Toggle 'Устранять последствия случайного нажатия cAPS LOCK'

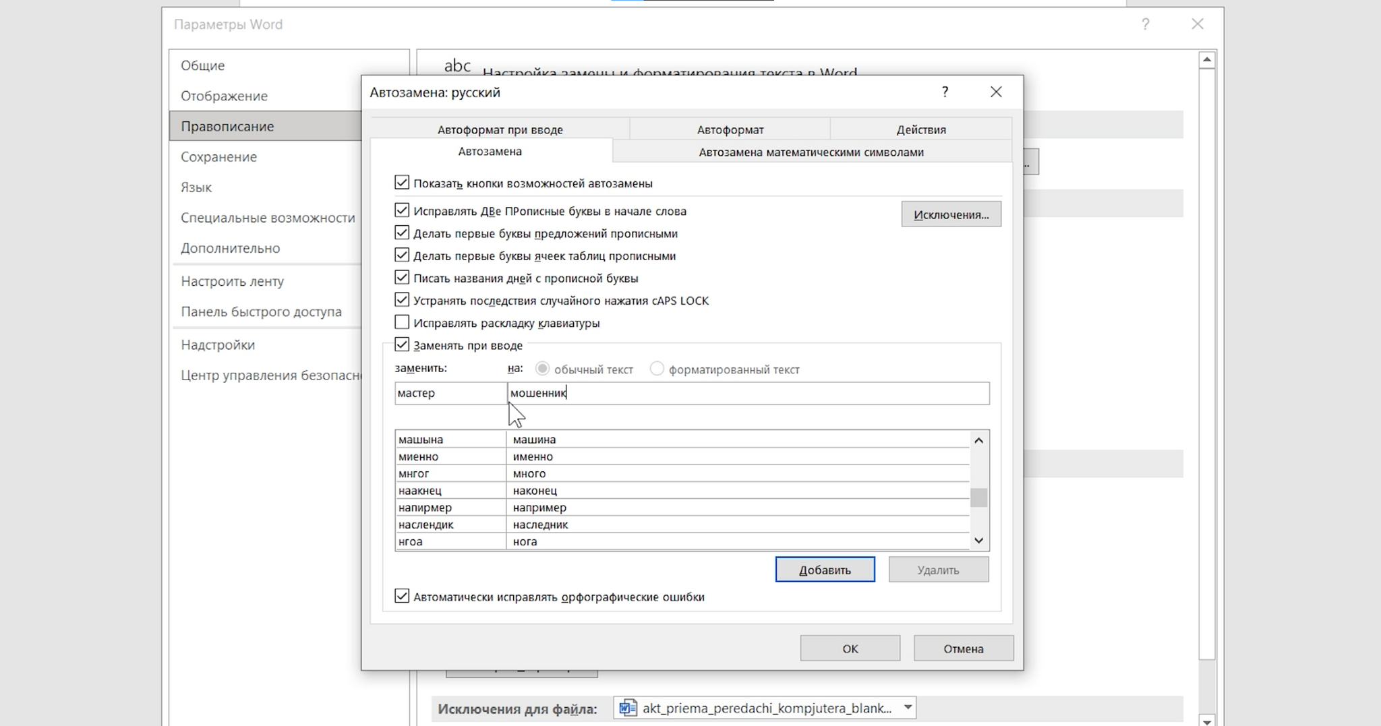click(402, 300)
